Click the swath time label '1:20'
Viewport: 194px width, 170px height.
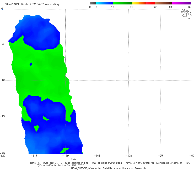coord(73,159)
